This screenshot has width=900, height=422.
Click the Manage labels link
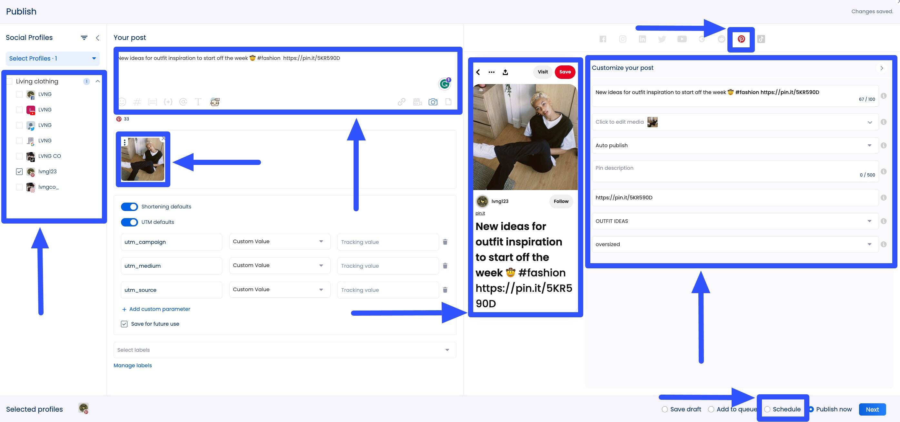(x=132, y=365)
